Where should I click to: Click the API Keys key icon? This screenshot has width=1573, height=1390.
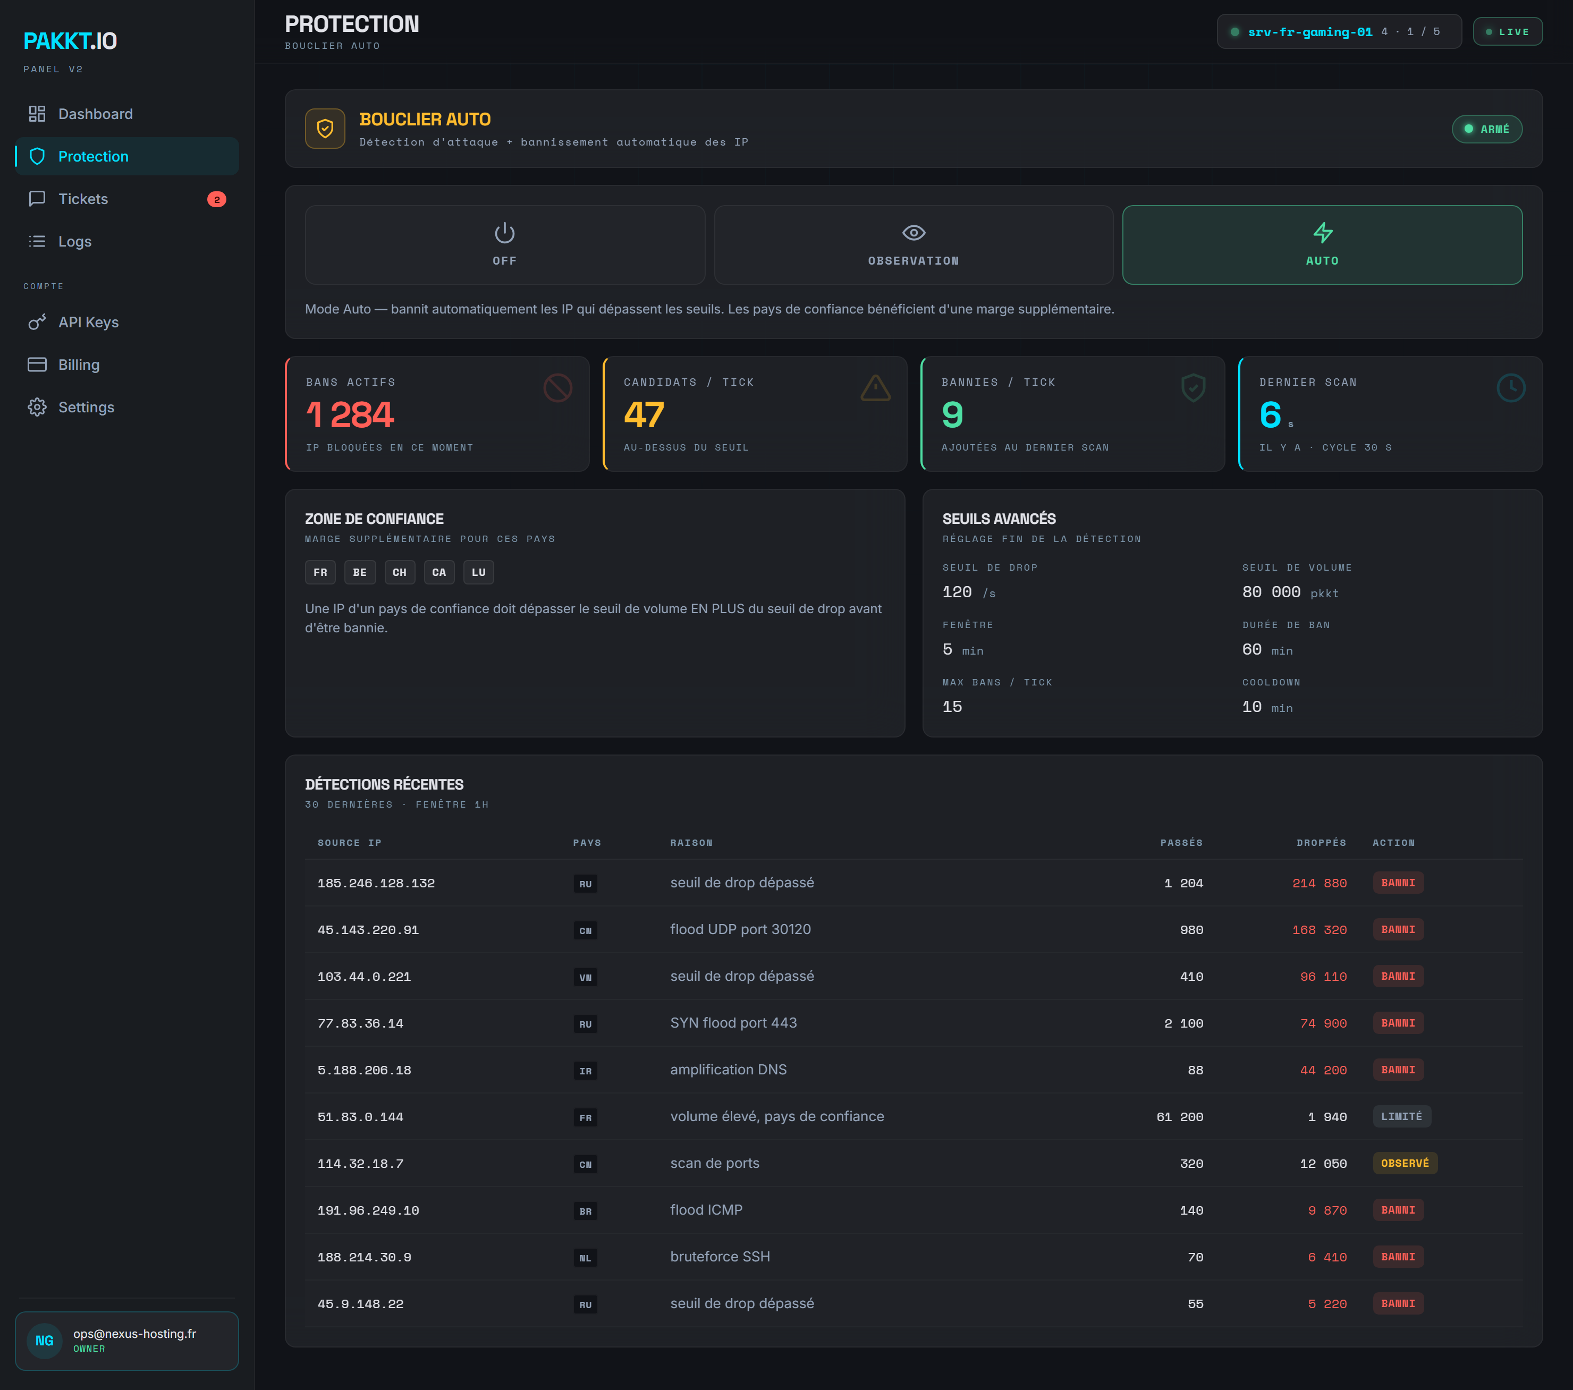click(37, 321)
